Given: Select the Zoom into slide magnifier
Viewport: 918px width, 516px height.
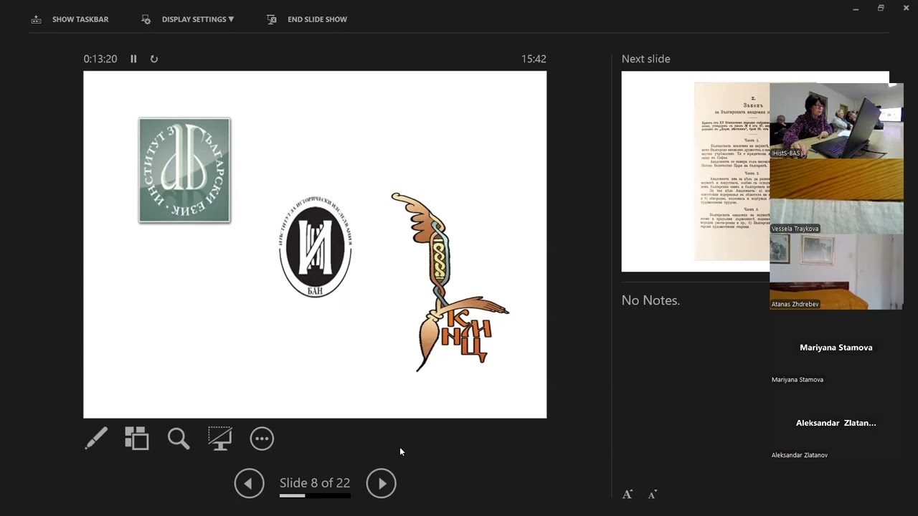Looking at the screenshot, I should coord(179,439).
